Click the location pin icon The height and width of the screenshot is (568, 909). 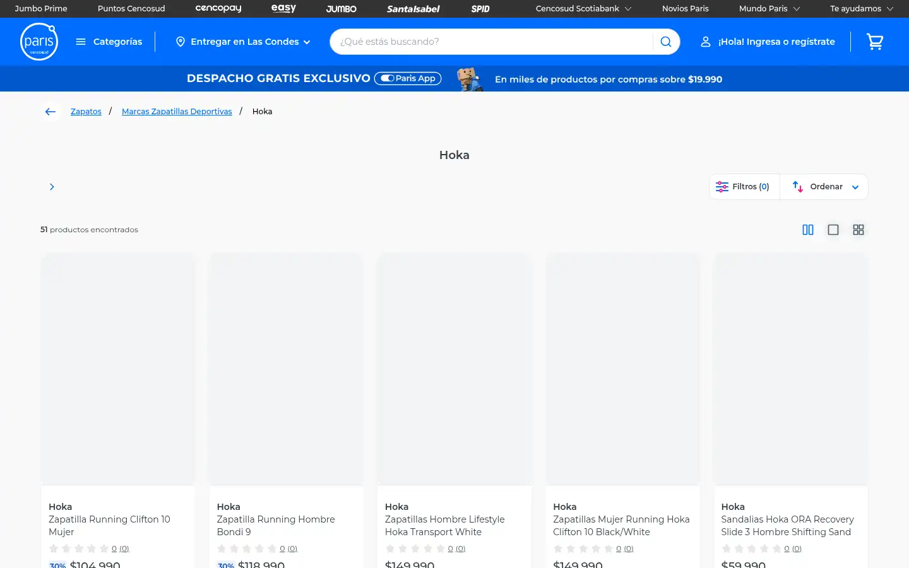tap(181, 42)
